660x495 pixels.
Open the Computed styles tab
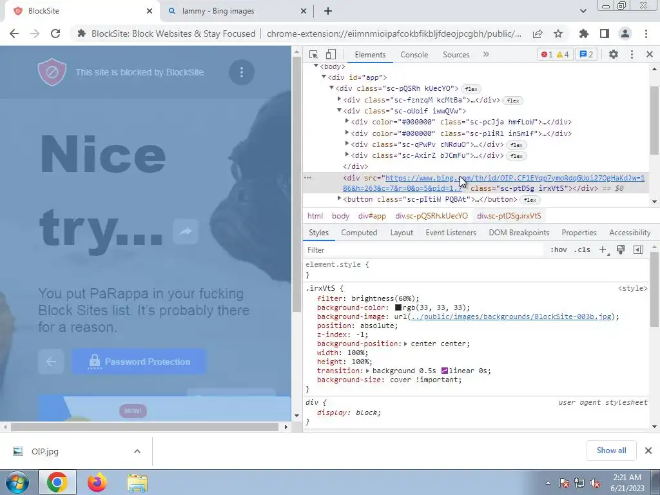[x=359, y=233]
